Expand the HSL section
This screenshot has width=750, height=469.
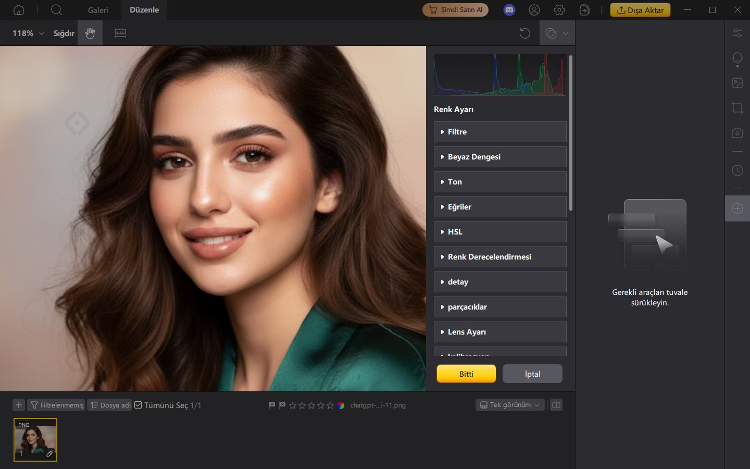coord(499,232)
